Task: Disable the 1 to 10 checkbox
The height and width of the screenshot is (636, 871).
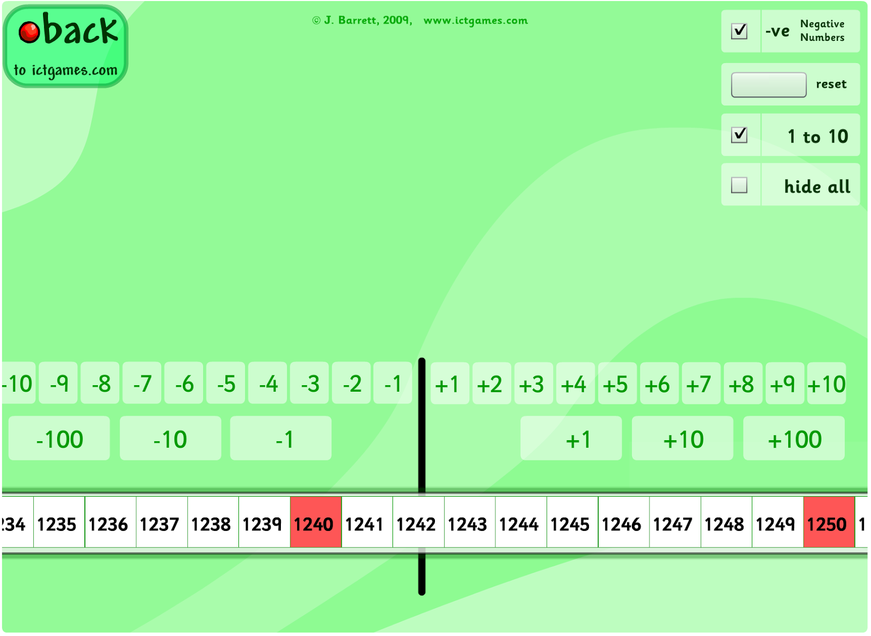Action: (x=739, y=135)
